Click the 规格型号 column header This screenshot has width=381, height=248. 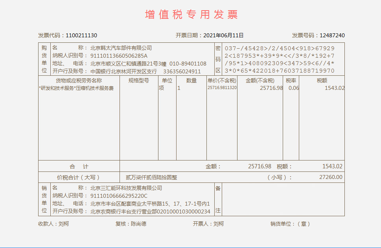pyautogui.click(x=139, y=80)
